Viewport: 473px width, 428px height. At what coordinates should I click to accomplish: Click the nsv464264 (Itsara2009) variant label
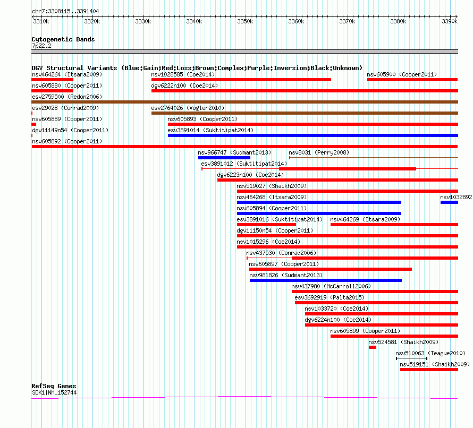(x=67, y=74)
